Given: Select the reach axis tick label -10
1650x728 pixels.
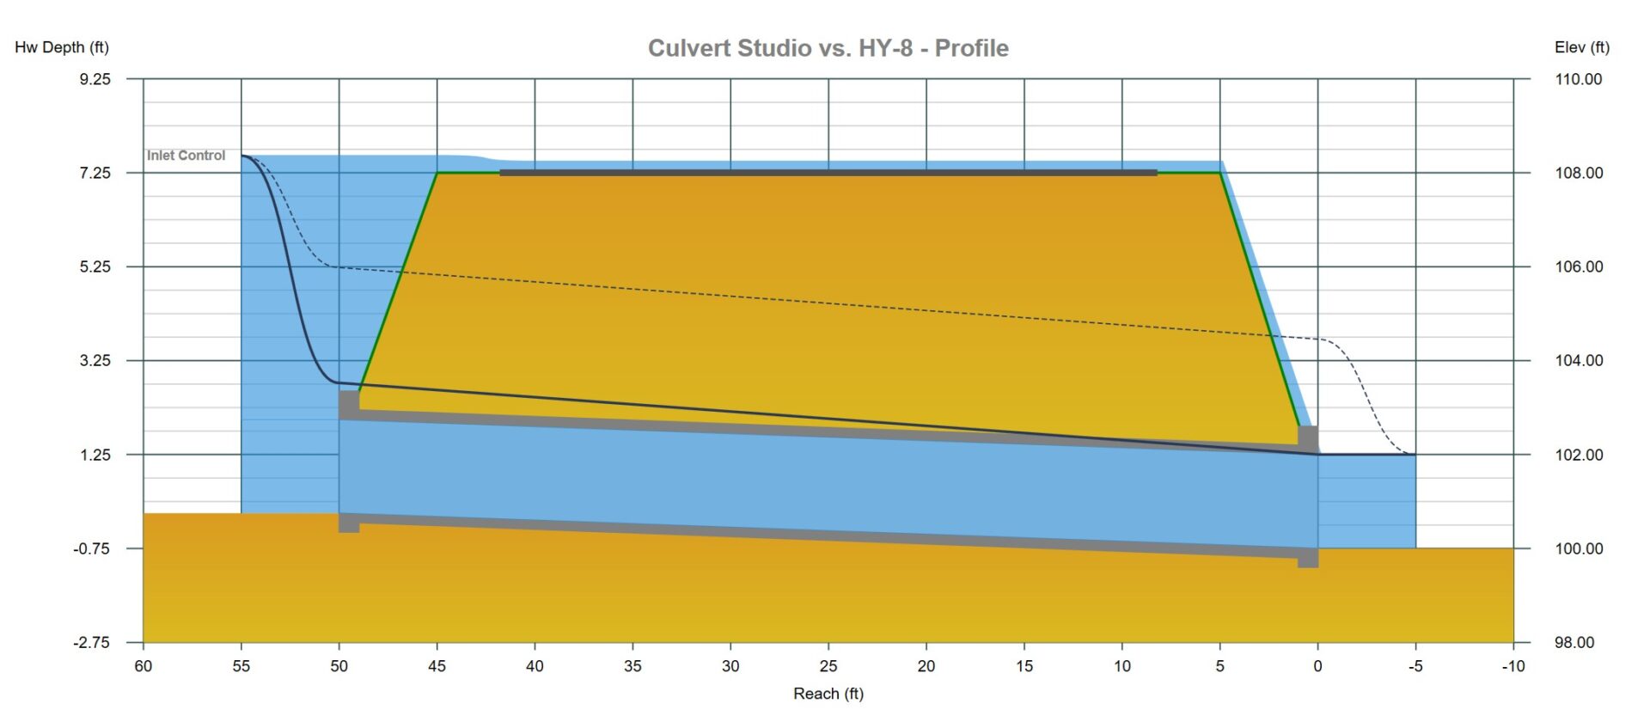Looking at the screenshot, I should pos(1513,666).
